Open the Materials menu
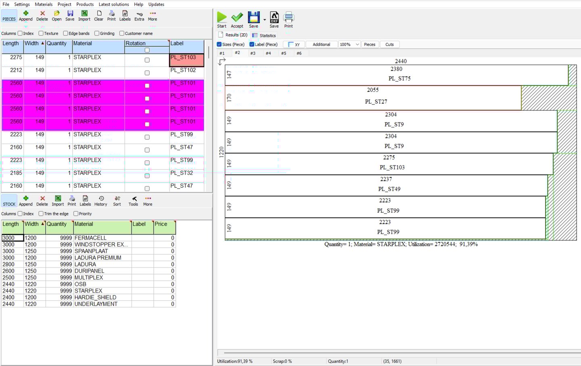Viewport: 581px width, 366px height. point(44,4)
